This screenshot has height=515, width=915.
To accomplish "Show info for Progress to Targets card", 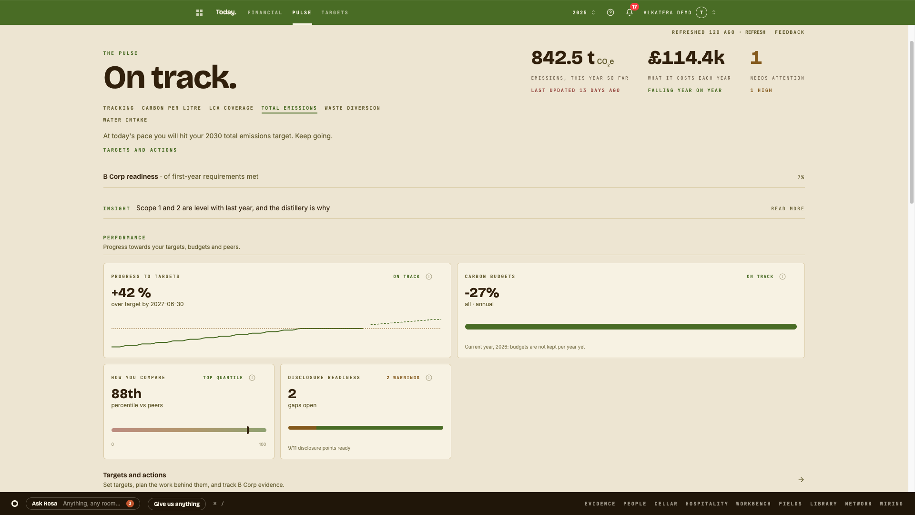I will [x=429, y=277].
